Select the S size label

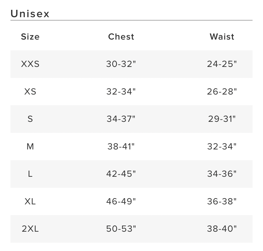30,119
